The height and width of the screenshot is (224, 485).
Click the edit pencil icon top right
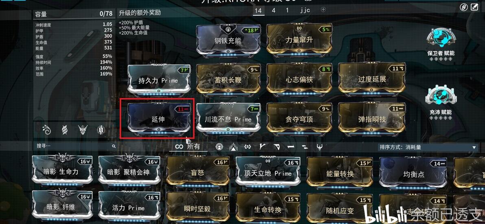(x=474, y=7)
